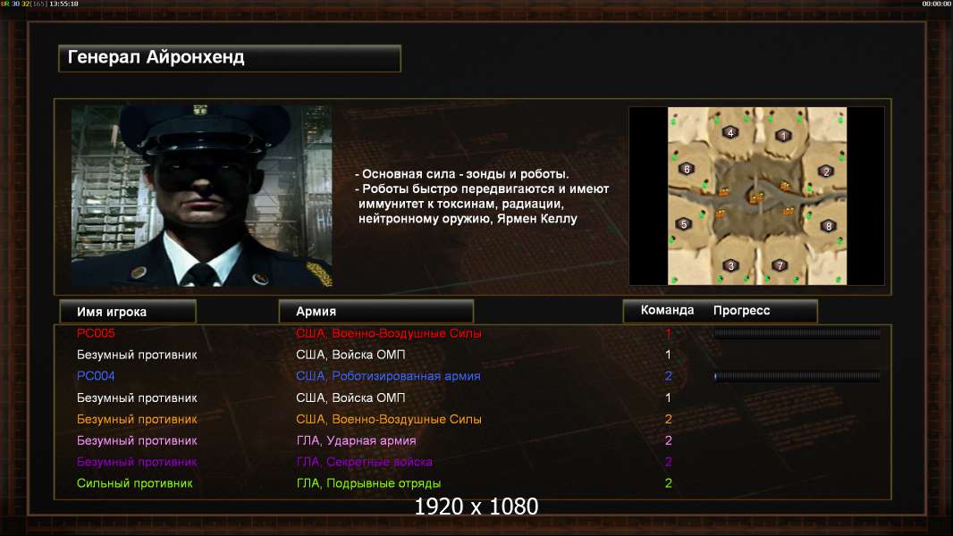Select start position 3 on the minimap

click(x=731, y=265)
